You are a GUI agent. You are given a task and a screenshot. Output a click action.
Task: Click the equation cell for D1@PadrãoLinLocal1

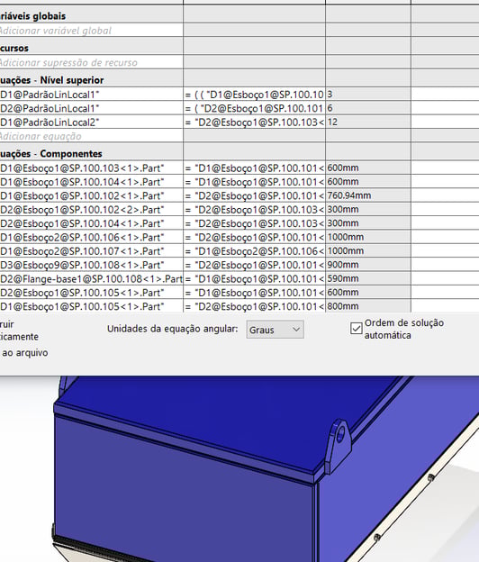coord(255,95)
